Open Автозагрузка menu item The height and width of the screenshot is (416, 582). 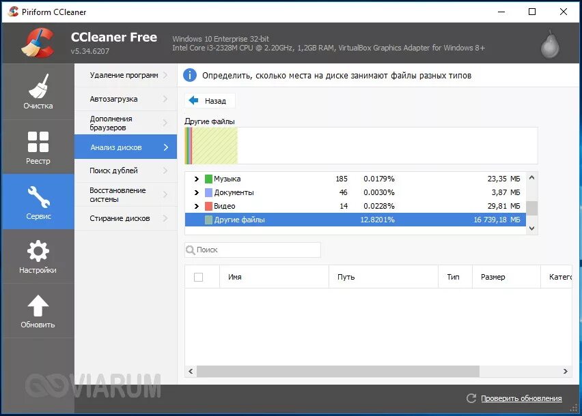126,99
